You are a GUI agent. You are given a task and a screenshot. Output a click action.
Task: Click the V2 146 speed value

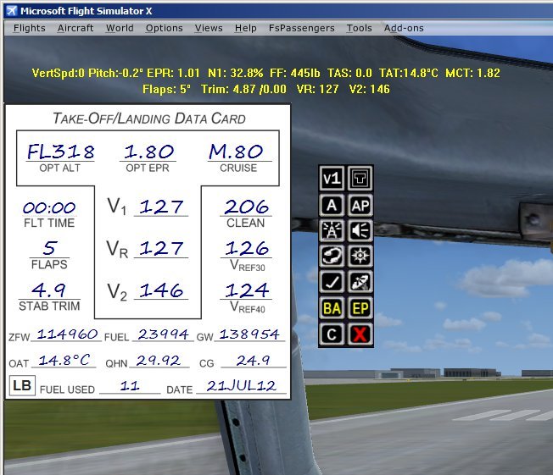click(161, 290)
